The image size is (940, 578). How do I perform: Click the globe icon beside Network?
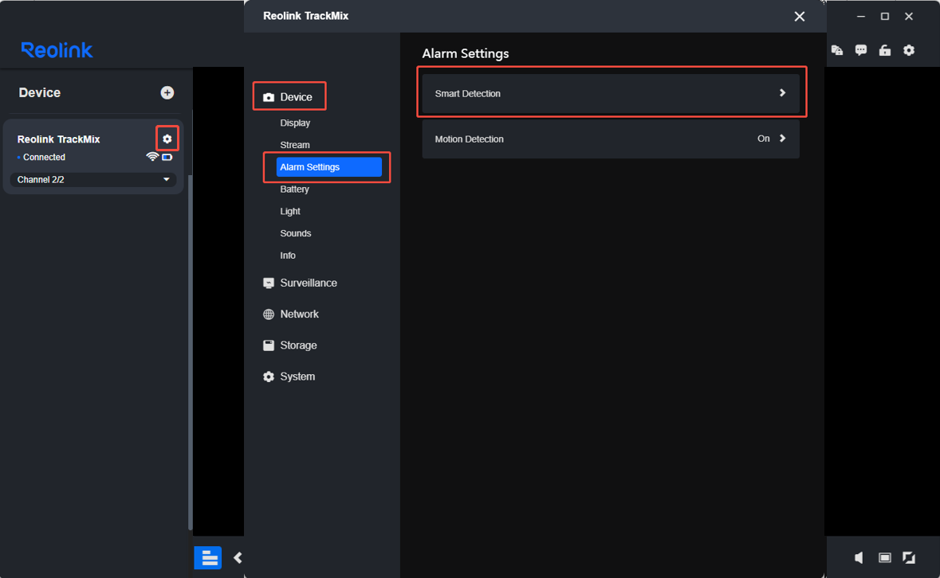point(269,314)
